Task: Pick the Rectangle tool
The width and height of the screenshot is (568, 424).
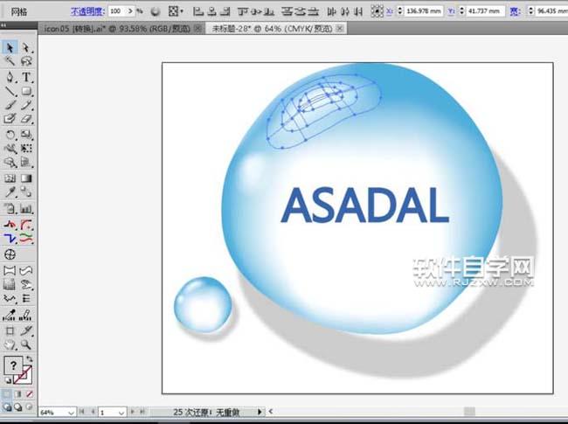Action: tap(26, 91)
